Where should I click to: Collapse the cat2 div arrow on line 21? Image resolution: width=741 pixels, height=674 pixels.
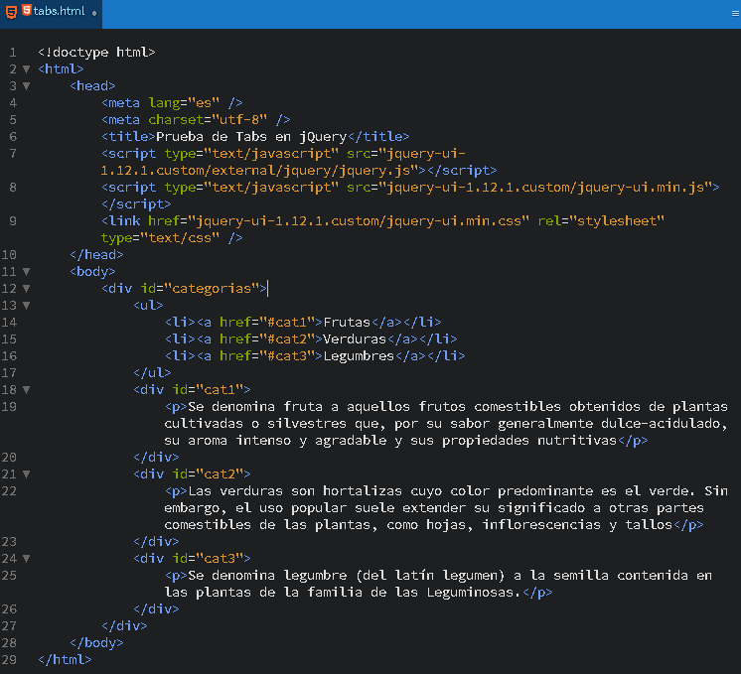pyautogui.click(x=27, y=474)
